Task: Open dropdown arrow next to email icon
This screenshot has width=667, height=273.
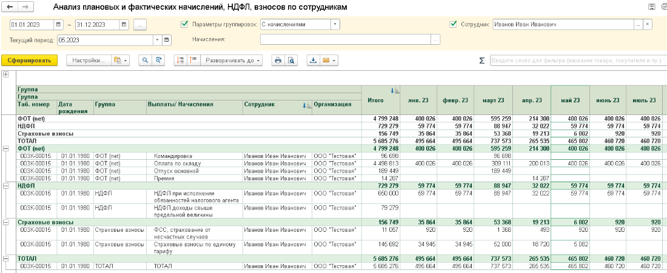Action: 335,61
